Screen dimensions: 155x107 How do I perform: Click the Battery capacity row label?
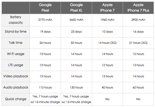[x=16, y=20]
